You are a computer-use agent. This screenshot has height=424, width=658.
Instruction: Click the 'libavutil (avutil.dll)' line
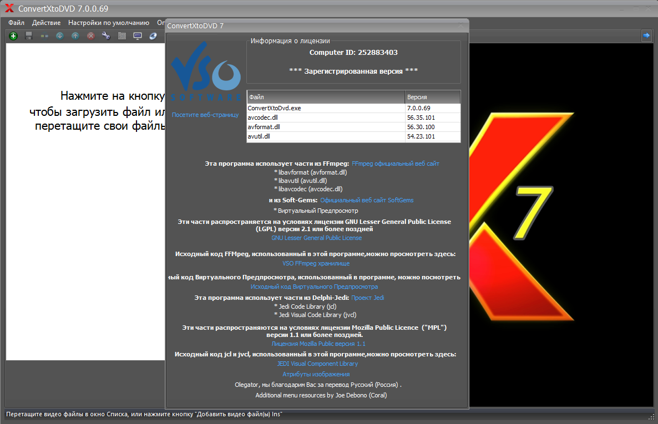point(301,181)
